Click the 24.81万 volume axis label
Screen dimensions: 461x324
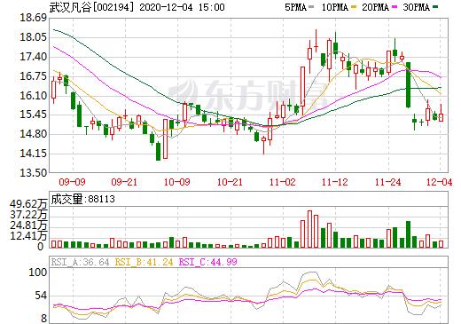point(28,225)
